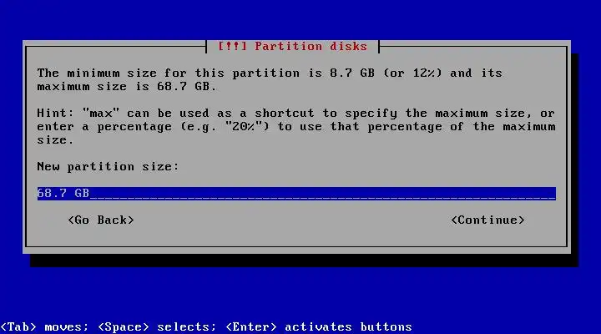Click the "New partition size:" label
This screenshot has width=601, height=334.
108,167
